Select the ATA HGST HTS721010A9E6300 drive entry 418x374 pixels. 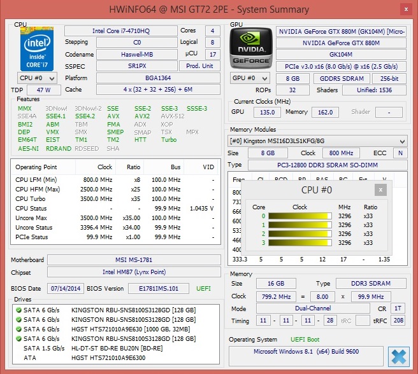pyautogui.click(x=116, y=358)
